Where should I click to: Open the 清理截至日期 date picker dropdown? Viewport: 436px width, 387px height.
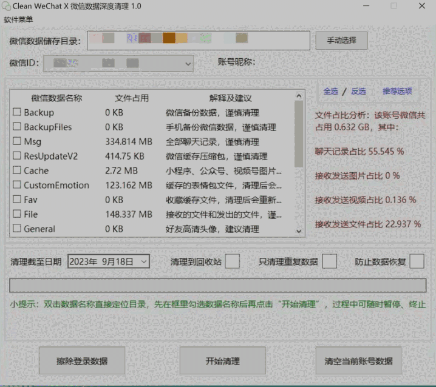click(143, 261)
